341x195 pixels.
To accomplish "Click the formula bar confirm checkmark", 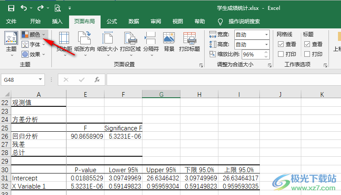I will click(82, 80).
